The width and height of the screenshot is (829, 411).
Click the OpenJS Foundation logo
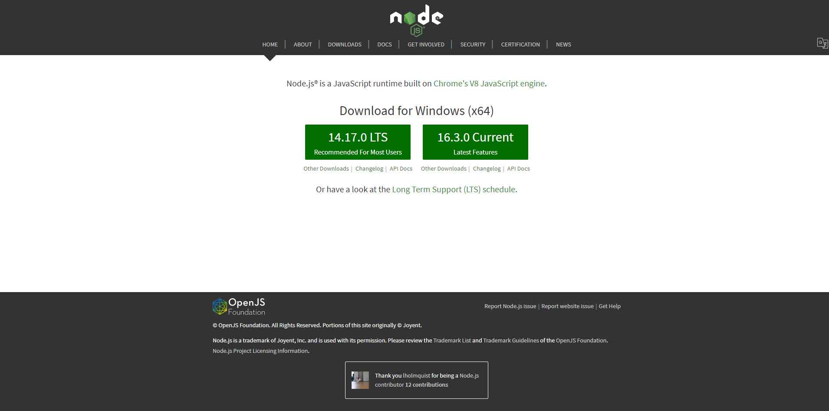coord(239,306)
